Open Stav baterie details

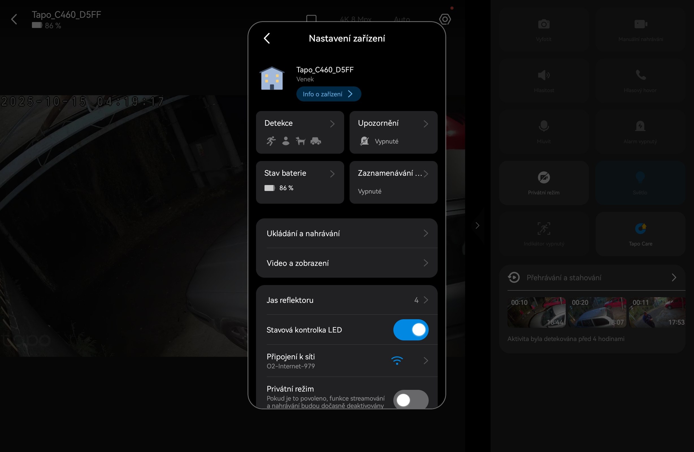(x=300, y=182)
